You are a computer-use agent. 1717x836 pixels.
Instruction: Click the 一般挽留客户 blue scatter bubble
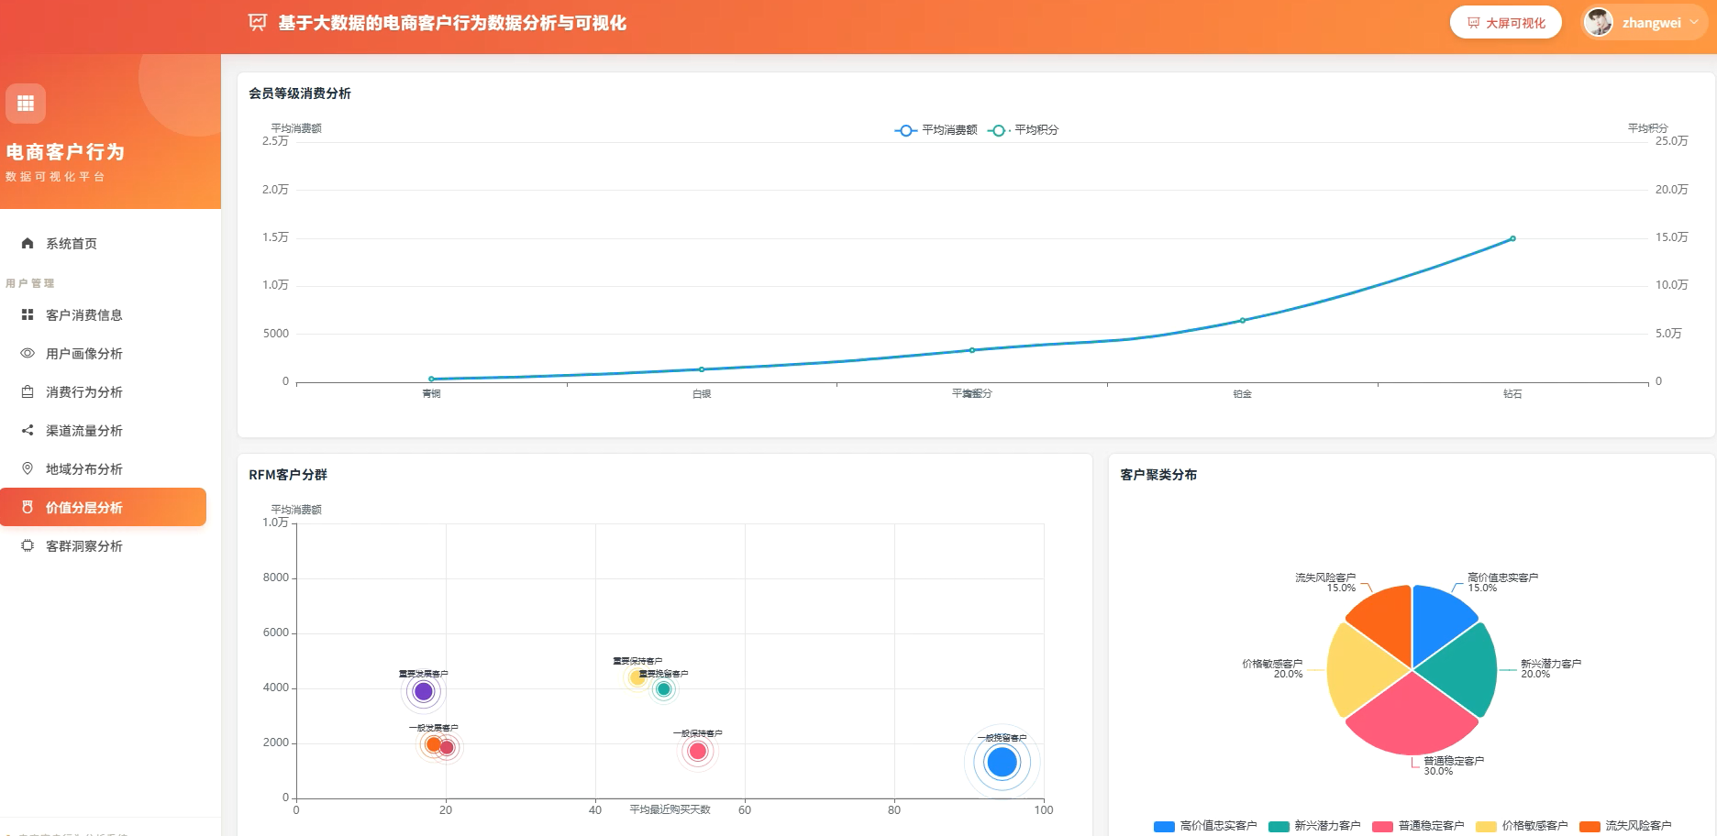pos(1002,762)
